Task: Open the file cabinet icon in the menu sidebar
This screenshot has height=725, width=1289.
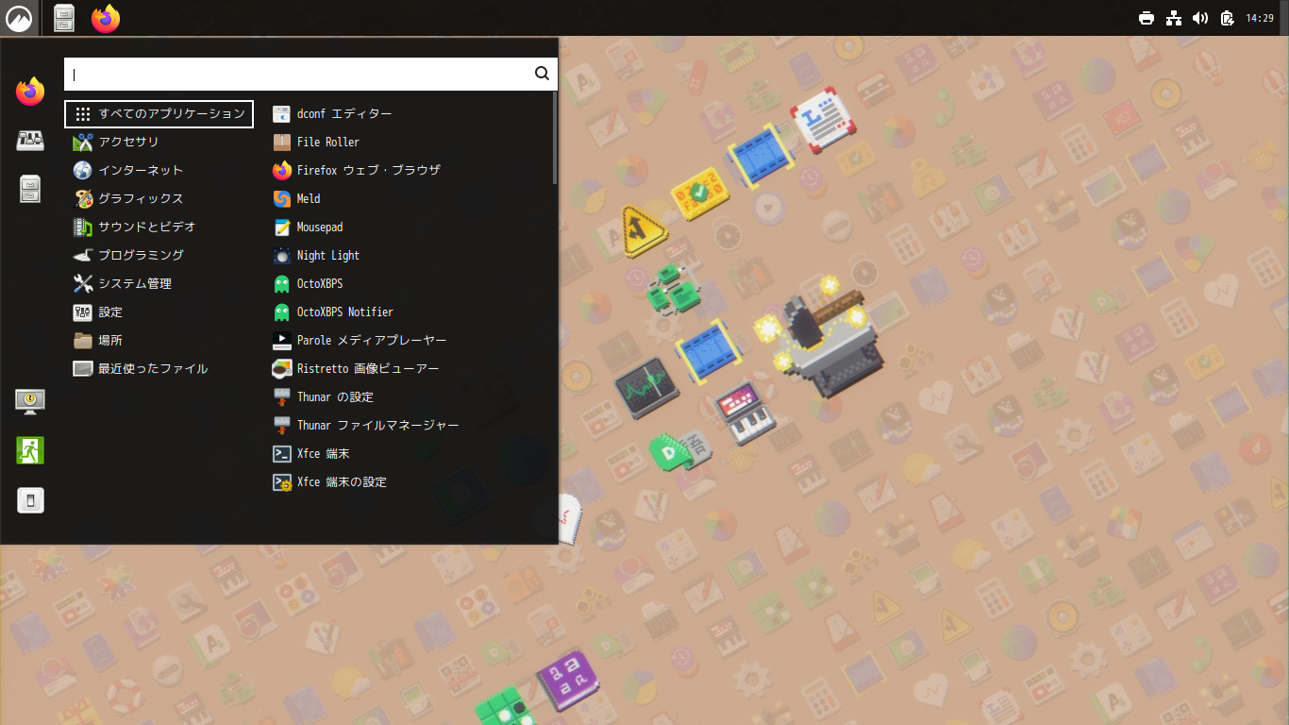Action: coord(30,190)
